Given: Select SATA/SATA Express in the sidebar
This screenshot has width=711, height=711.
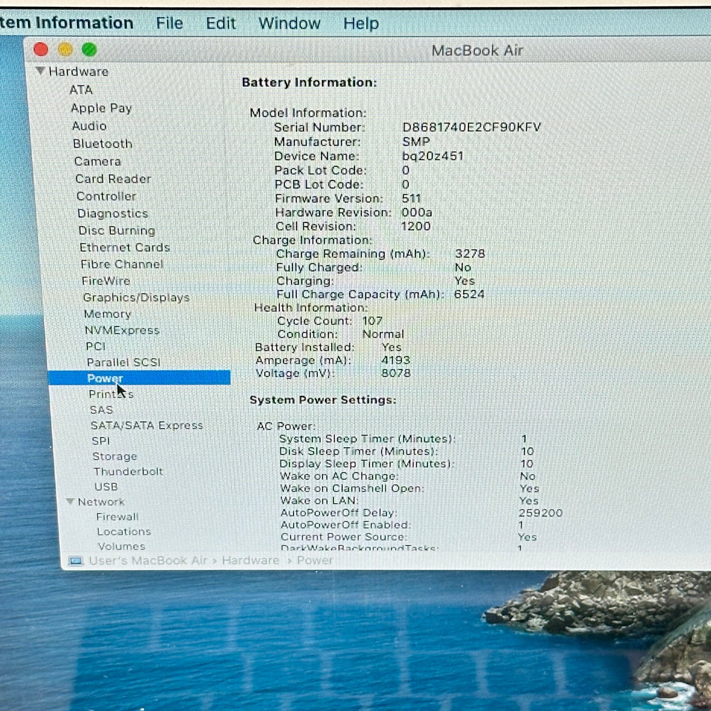Looking at the screenshot, I should tap(147, 426).
